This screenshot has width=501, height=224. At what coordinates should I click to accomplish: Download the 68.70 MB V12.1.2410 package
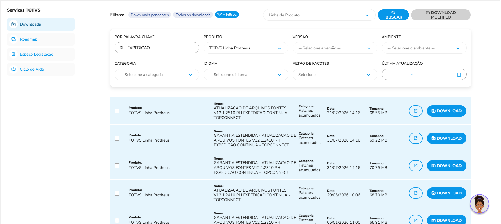point(446,193)
